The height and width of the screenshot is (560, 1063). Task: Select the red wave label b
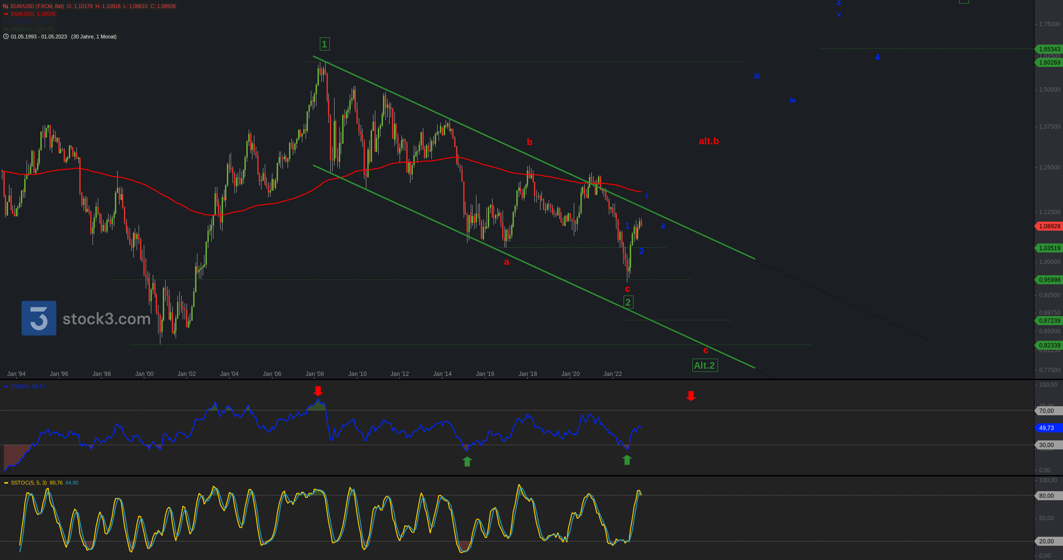(x=530, y=142)
